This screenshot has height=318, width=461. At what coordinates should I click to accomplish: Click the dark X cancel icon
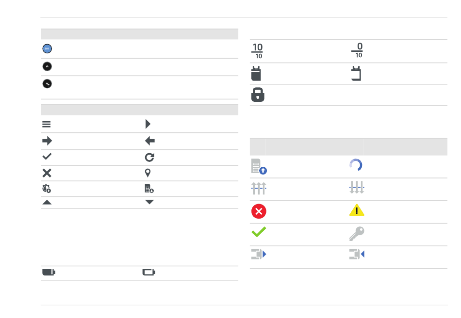(x=47, y=173)
